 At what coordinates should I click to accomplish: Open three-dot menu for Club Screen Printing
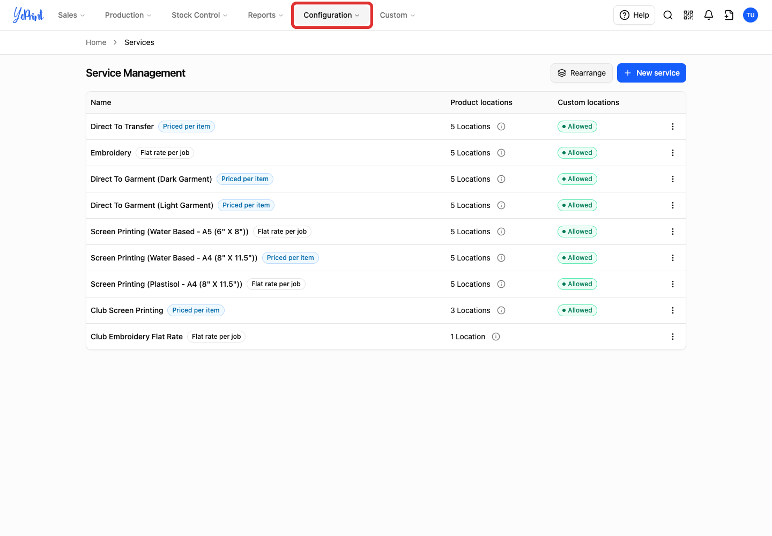[673, 310]
